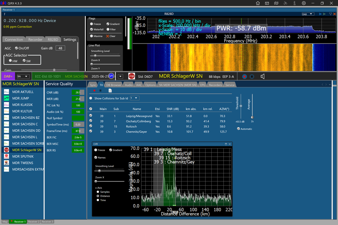Select the SW AGC option

[x=24, y=61]
